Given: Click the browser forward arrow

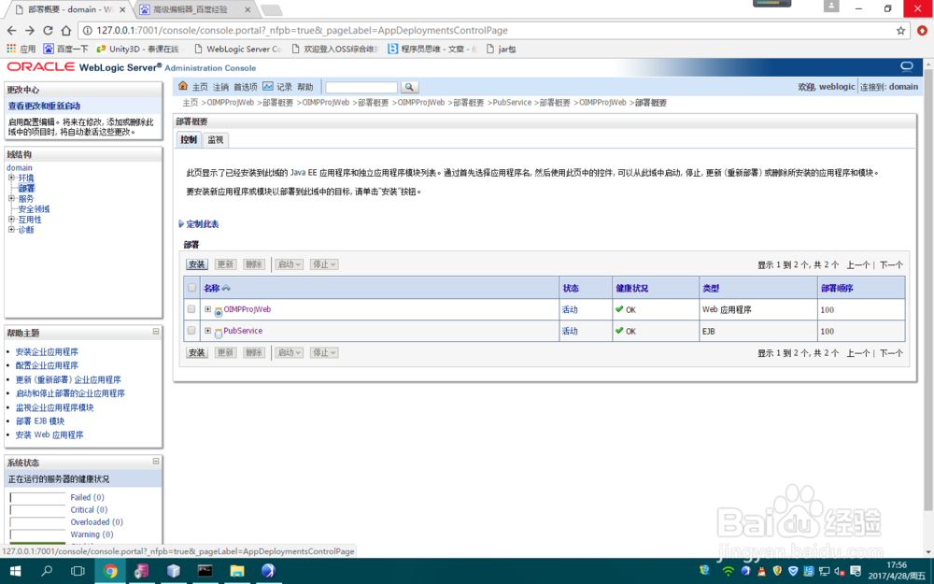Looking at the screenshot, I should point(30,31).
